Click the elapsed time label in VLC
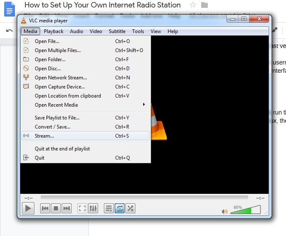Screen dimensions: 286x236 point(29,198)
